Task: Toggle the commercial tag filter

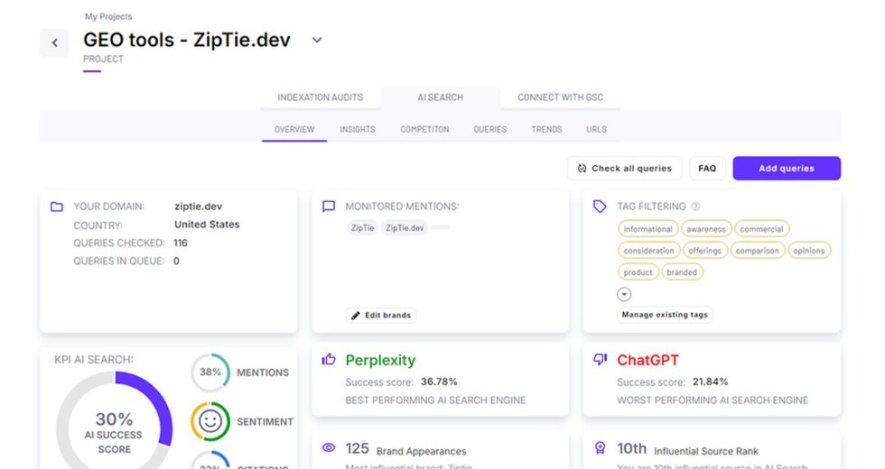Action: pyautogui.click(x=761, y=229)
